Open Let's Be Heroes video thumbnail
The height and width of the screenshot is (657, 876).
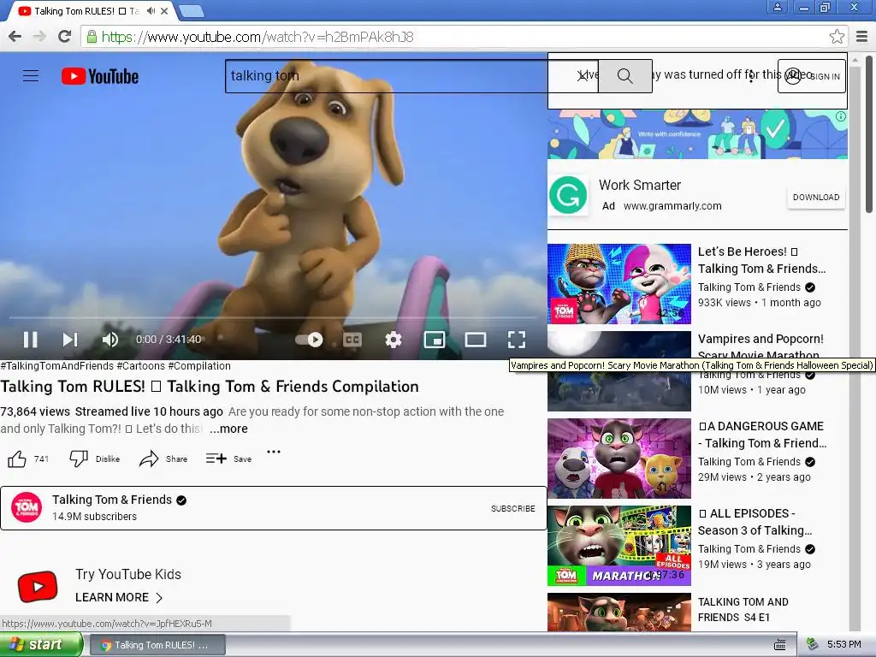tap(619, 284)
